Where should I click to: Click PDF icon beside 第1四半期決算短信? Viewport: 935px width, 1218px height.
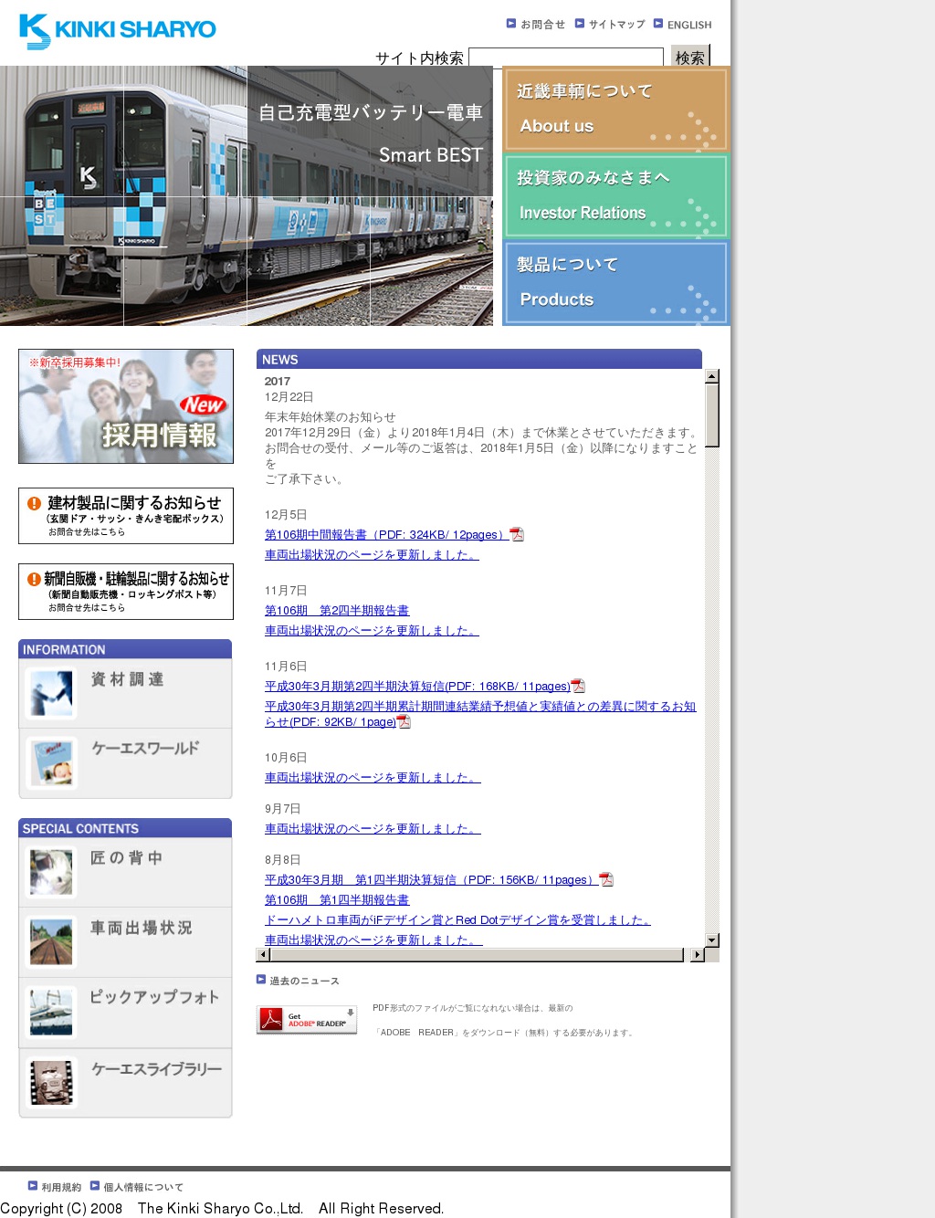click(606, 879)
